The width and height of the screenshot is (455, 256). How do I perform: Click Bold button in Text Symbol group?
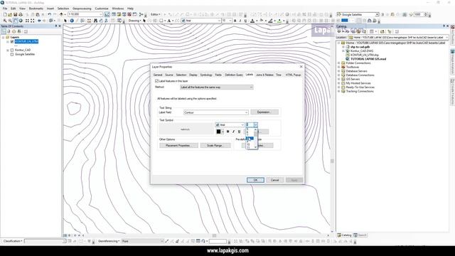click(x=227, y=132)
